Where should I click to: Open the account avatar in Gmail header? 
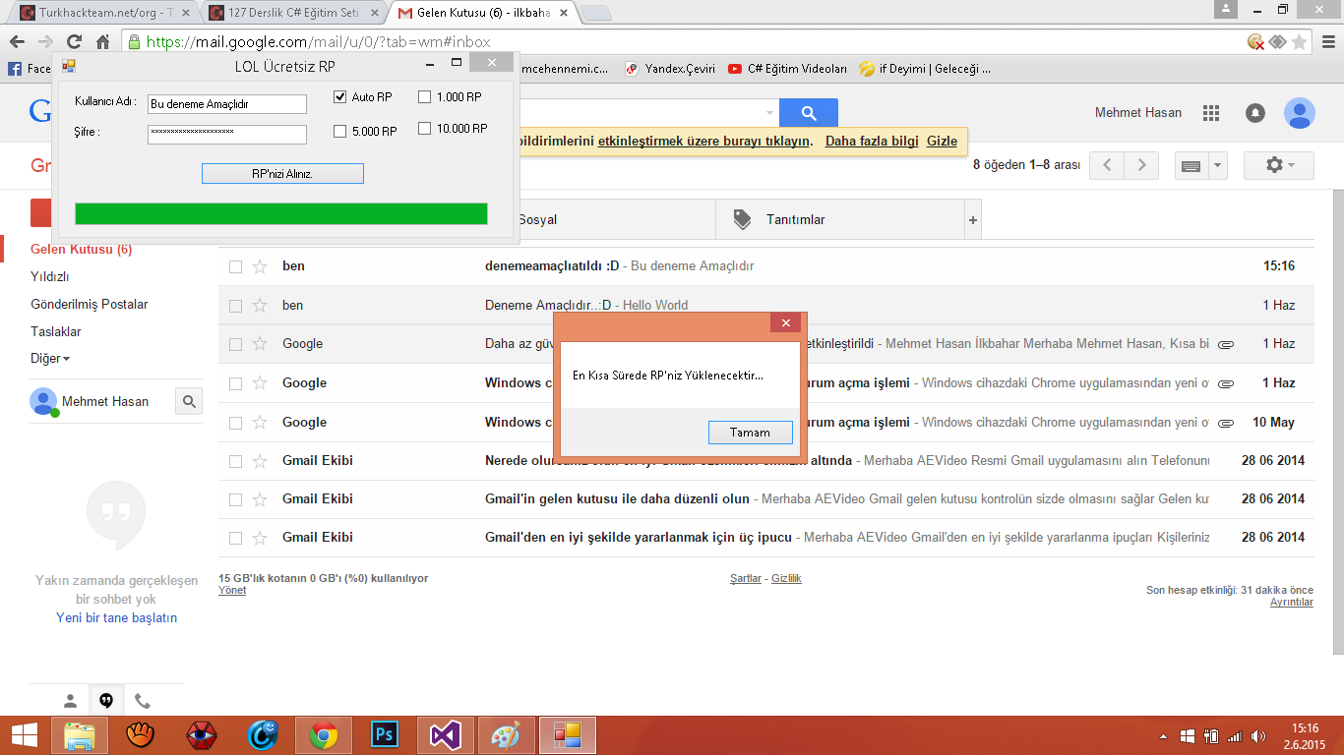point(1300,113)
